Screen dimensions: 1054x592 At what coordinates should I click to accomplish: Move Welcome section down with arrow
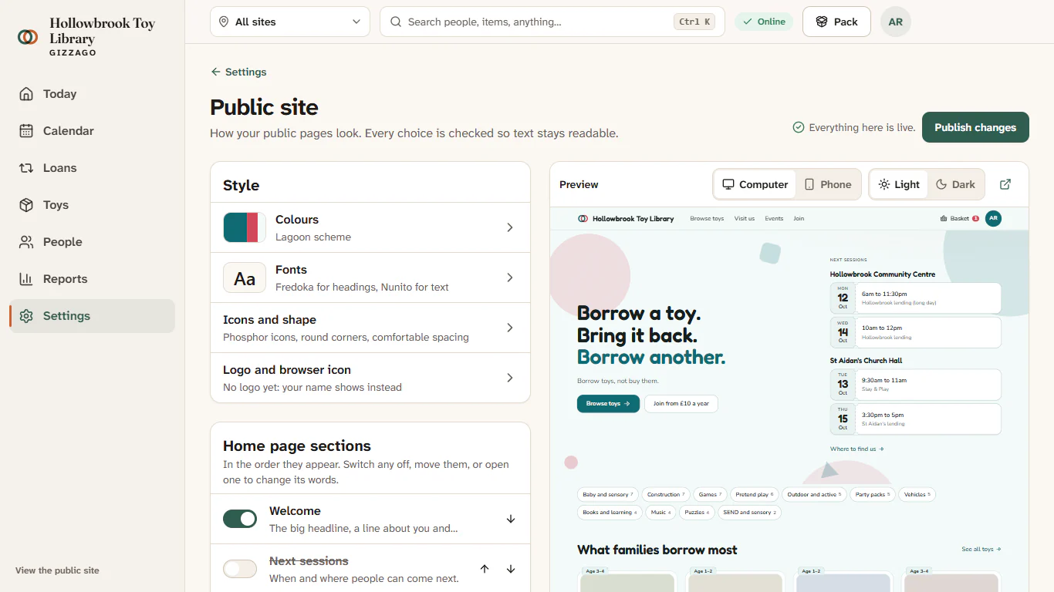(x=511, y=519)
